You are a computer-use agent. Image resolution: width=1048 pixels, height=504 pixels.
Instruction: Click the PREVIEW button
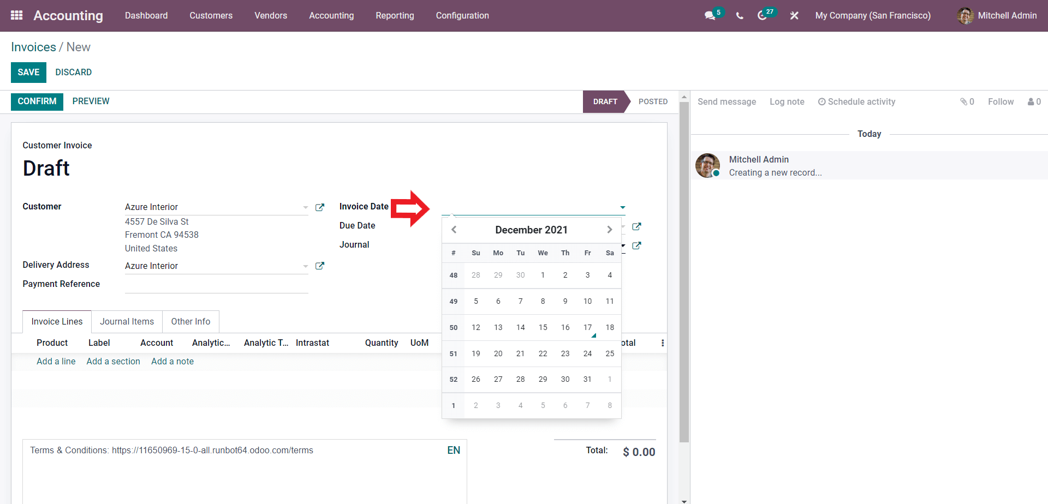pos(91,101)
